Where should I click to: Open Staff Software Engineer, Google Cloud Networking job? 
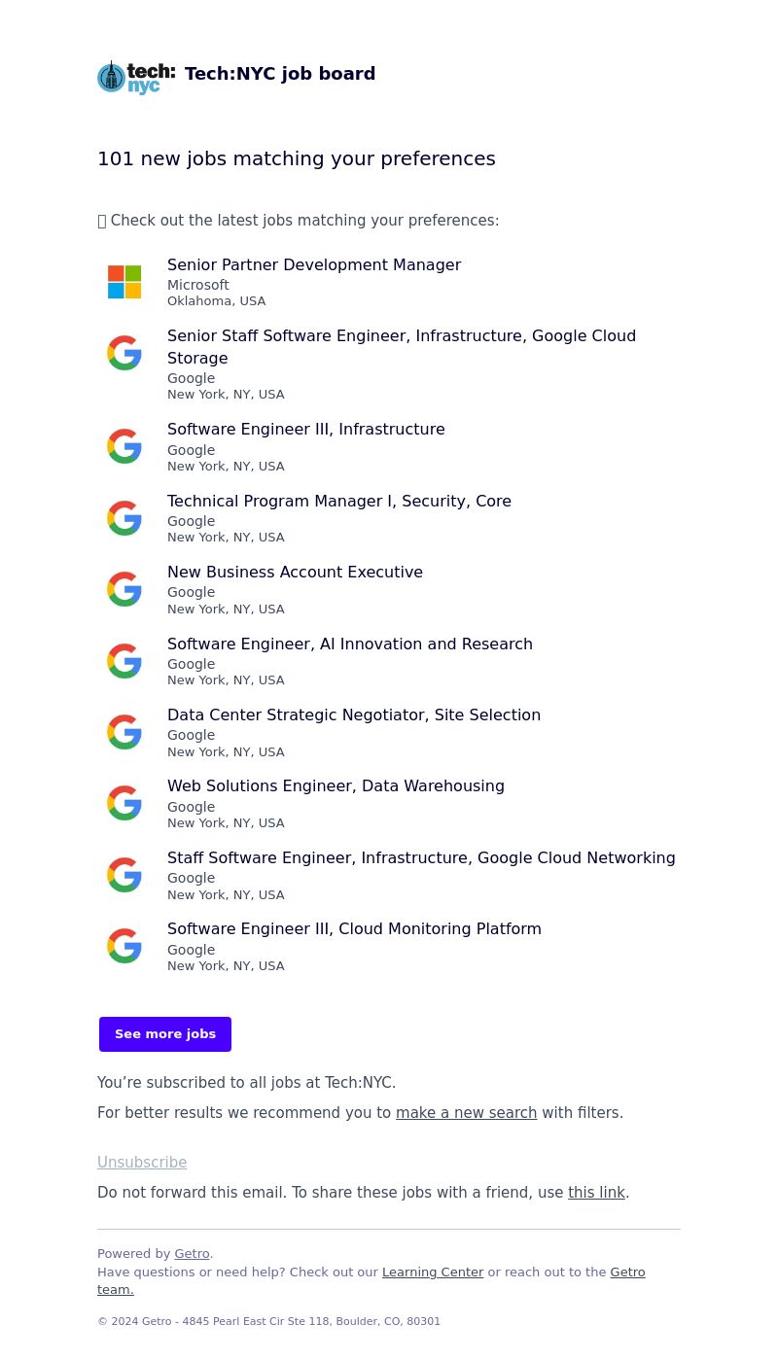pos(421,858)
